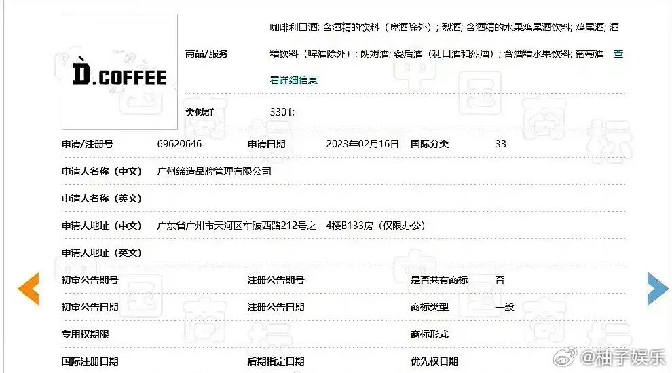The image size is (672, 373).
Task: Click the 商标形式 label
Action: (430, 334)
